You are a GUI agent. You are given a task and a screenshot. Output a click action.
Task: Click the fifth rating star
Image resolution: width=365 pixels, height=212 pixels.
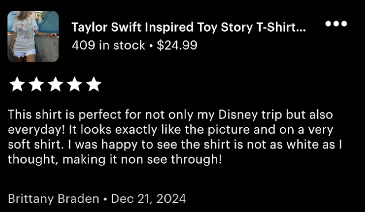click(94, 84)
